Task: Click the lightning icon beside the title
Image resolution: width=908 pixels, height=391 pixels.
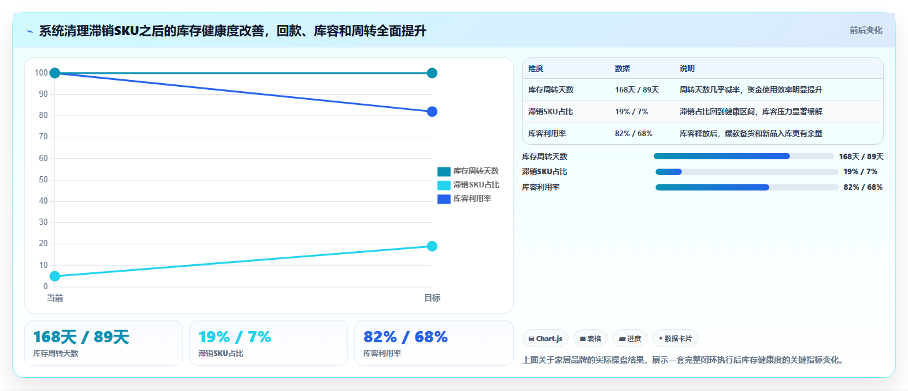Action: click(29, 31)
